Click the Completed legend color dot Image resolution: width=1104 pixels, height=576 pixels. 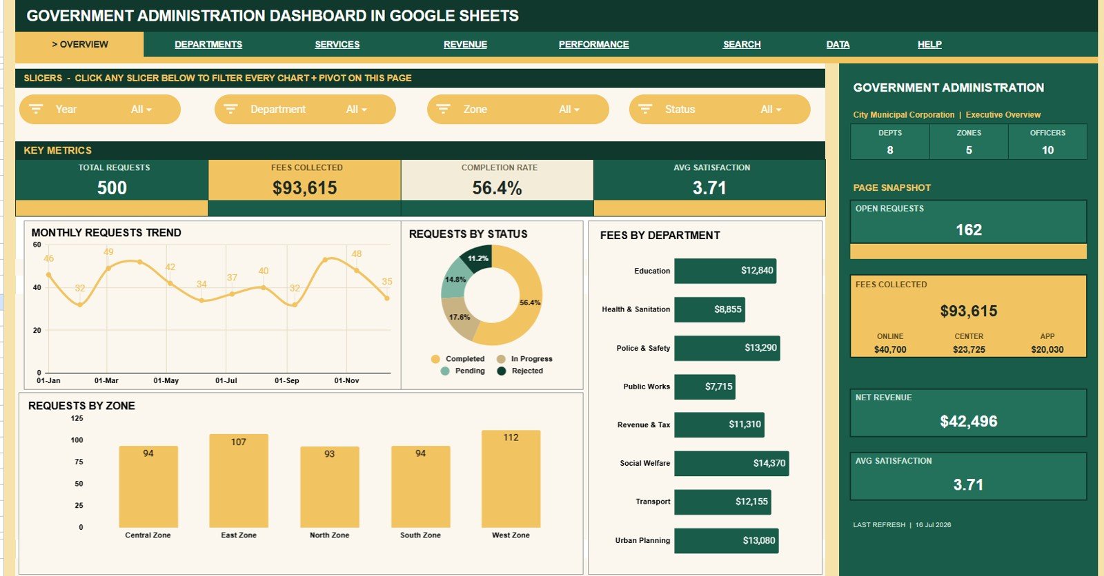435,359
